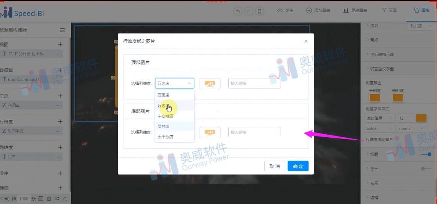
Task: Click the font size 12 field
Action: click(x=405, y=118)
